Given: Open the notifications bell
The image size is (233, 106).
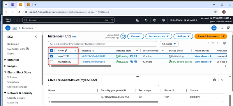Looking at the screenshot, I should click(x=146, y=20).
